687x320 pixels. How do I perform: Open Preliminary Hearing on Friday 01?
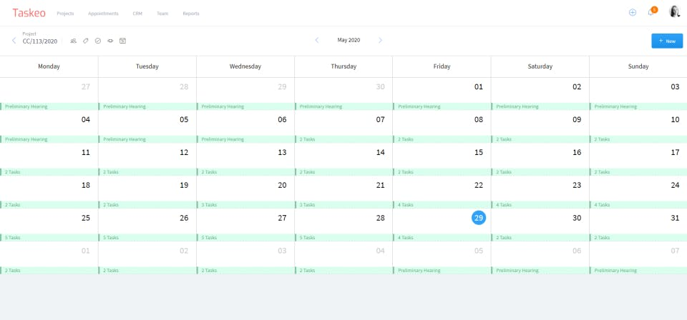pyautogui.click(x=442, y=106)
